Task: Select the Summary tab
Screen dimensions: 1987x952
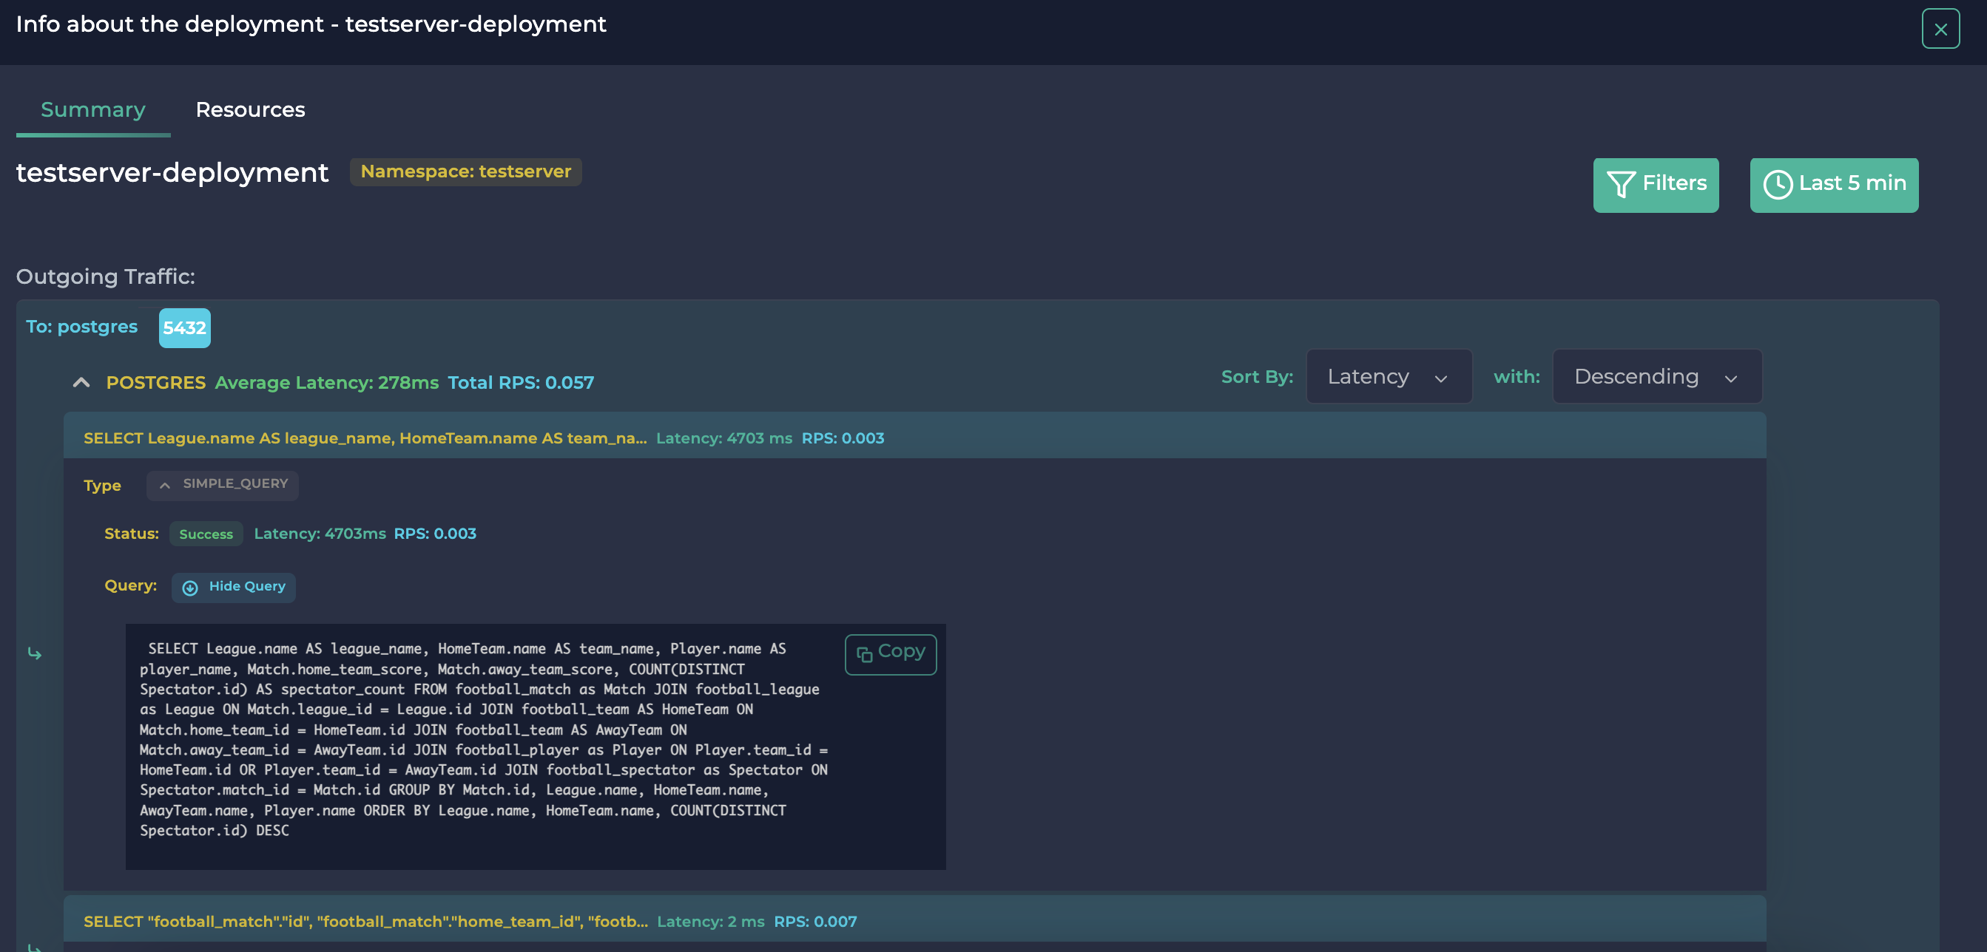Action: (x=92, y=109)
